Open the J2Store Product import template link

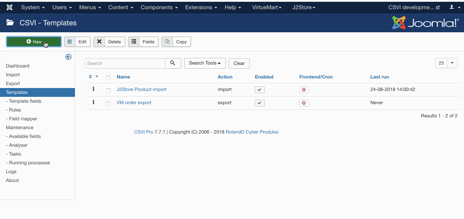coord(142,90)
